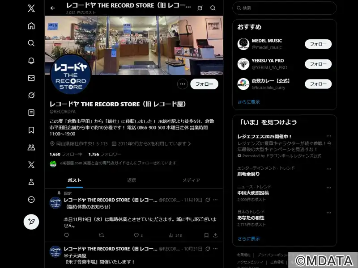Go to Home via house icon
358x268 pixels.
[x=31, y=26]
